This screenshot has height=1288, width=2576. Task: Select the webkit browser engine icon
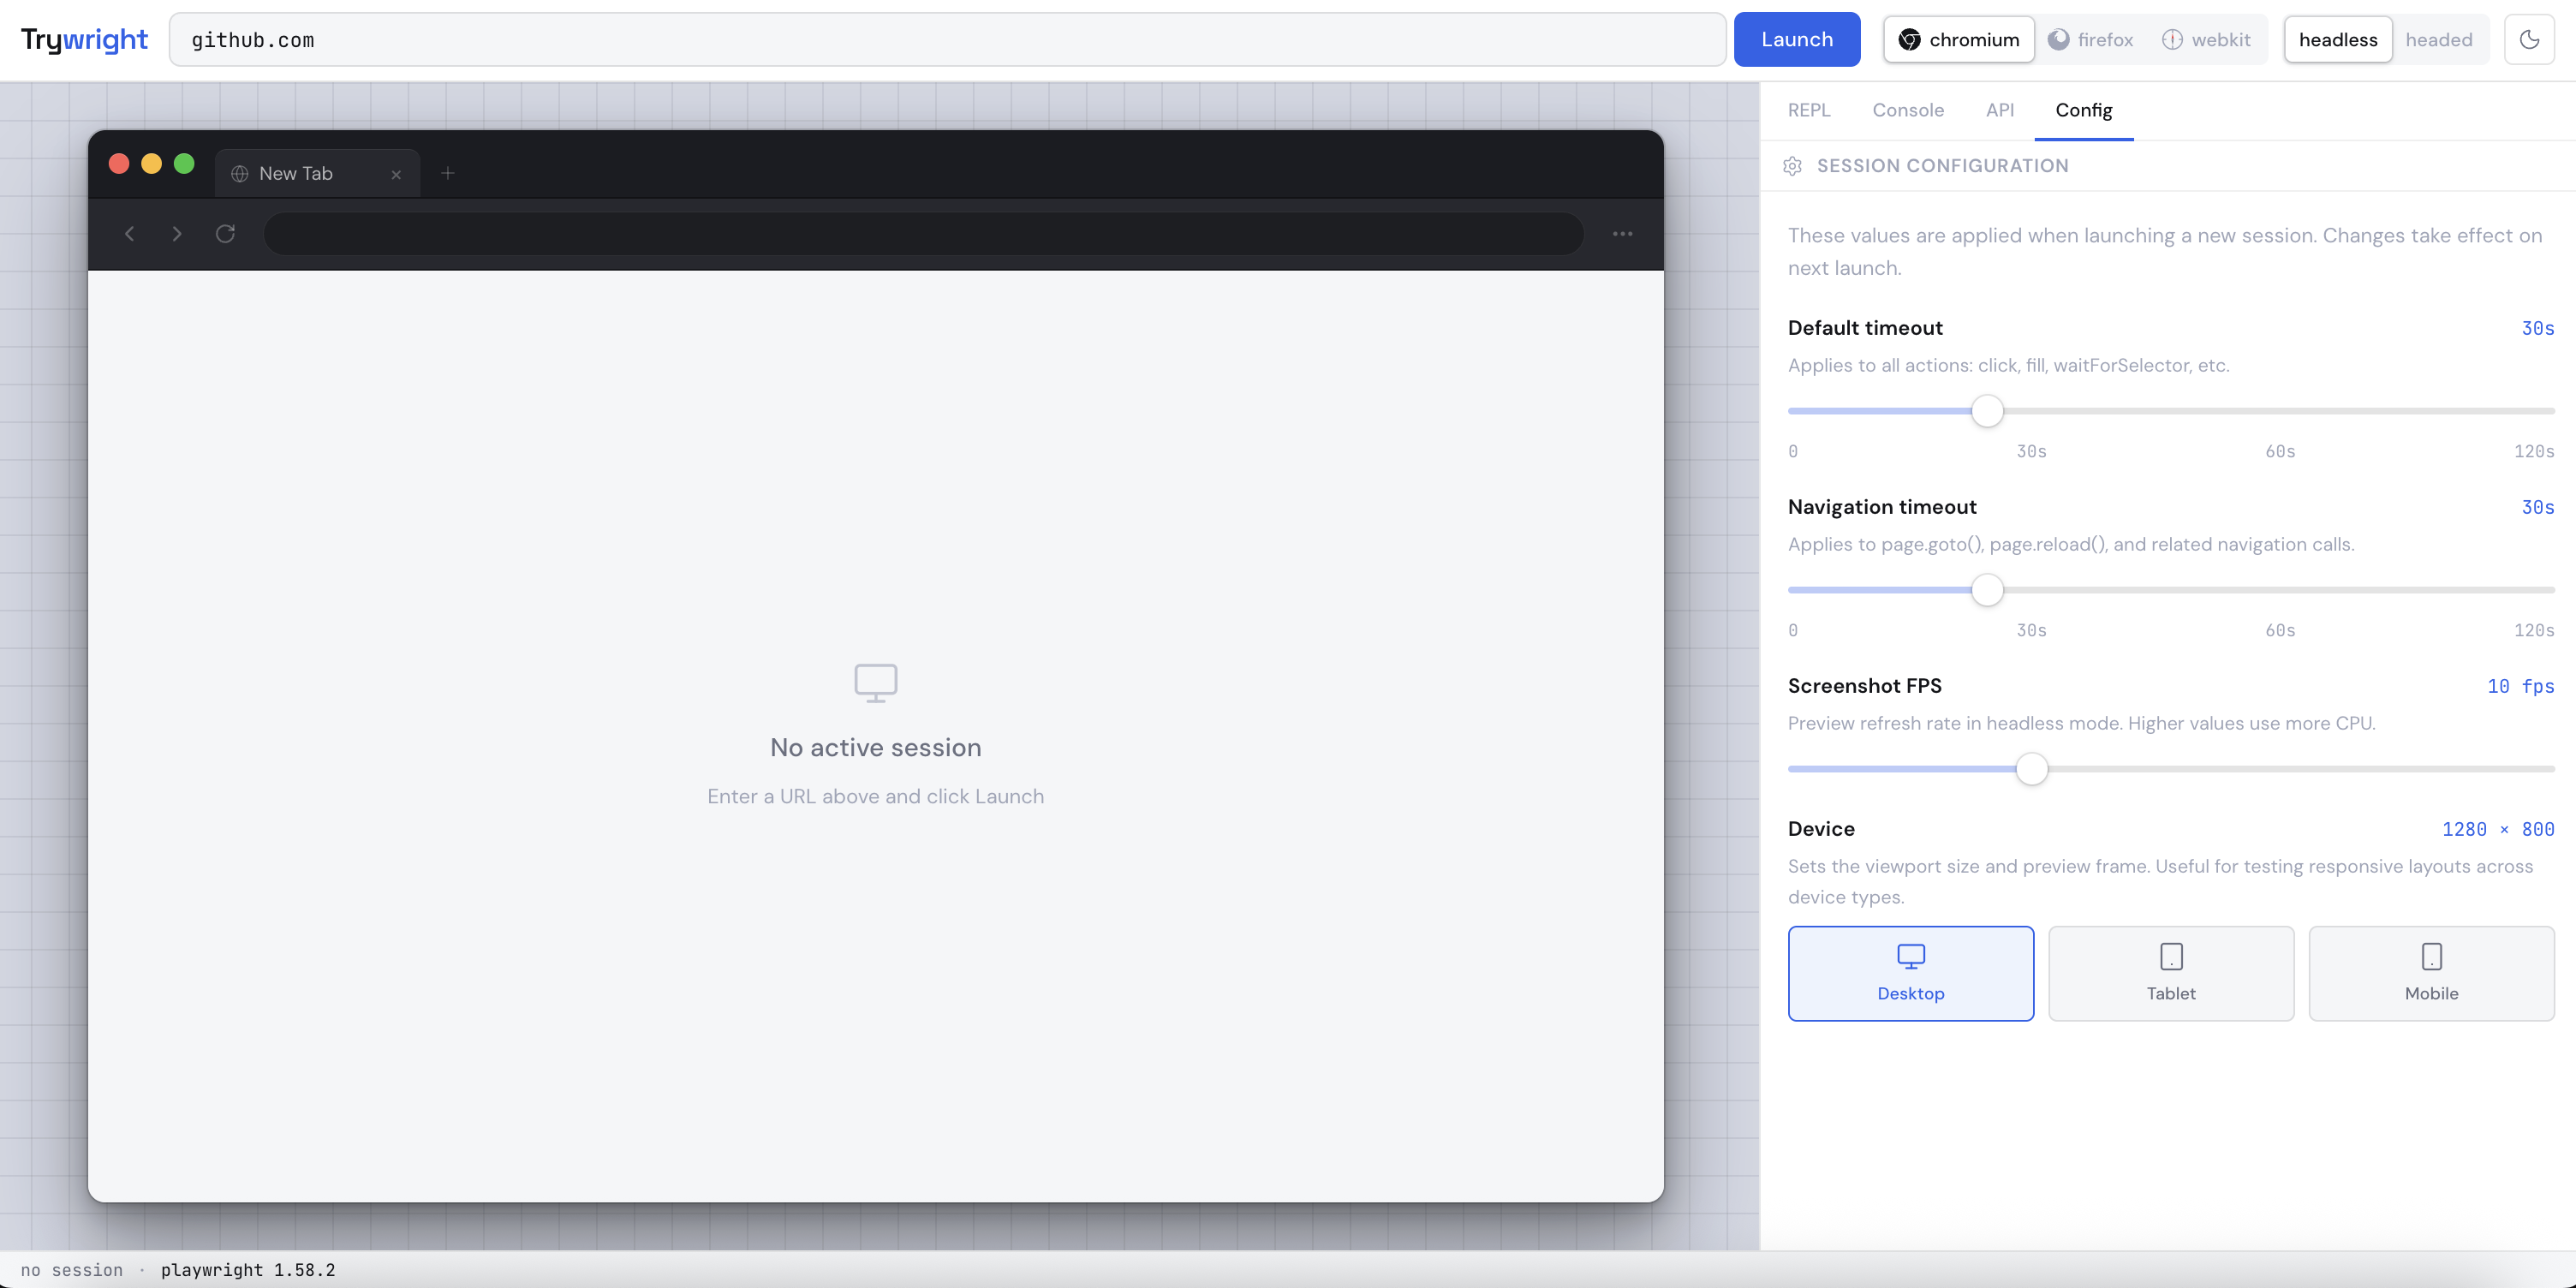[x=2172, y=39]
